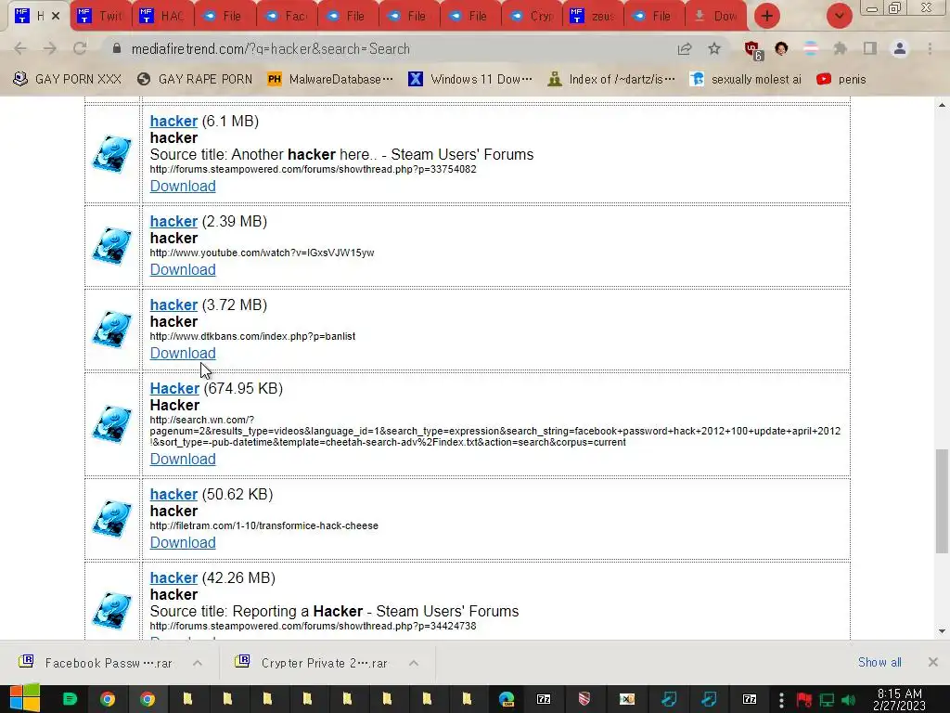The image size is (950, 713).
Task: Click the volume speaker tray icon
Action: pyautogui.click(x=849, y=700)
